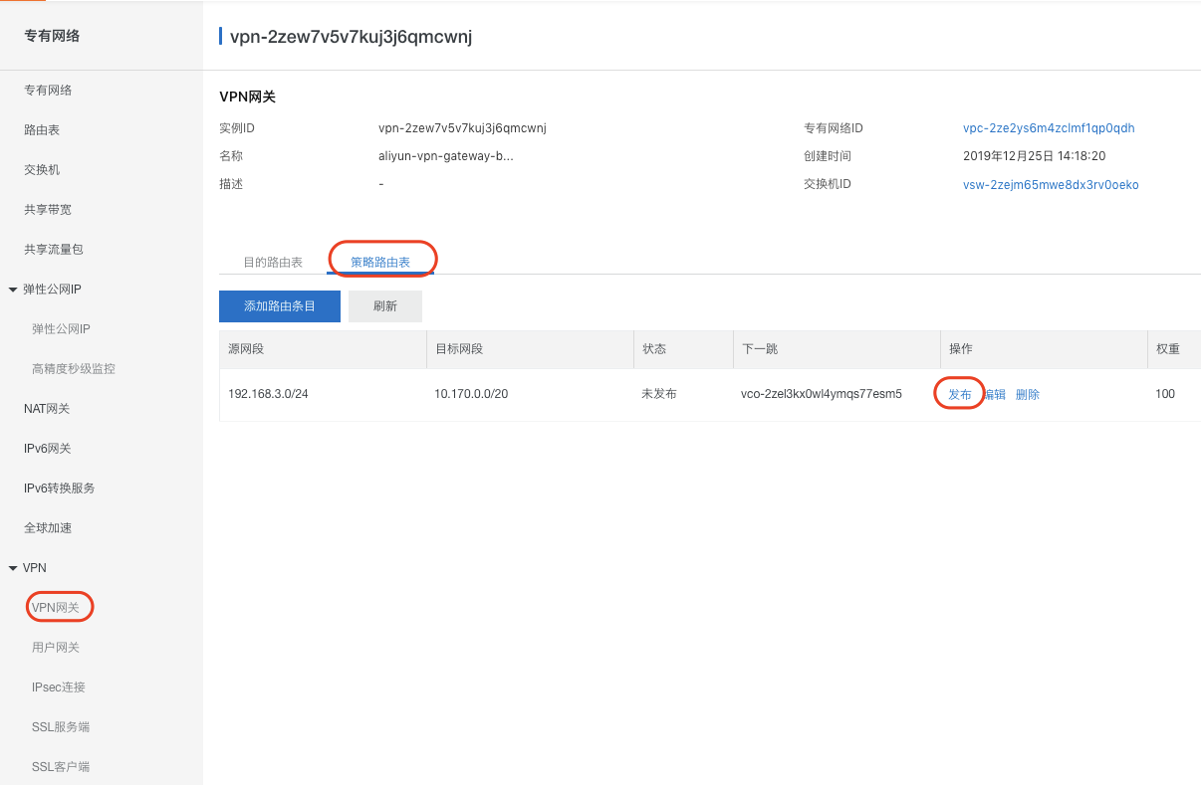
Task: Open IPv6转换服务 sidebar item
Action: (x=60, y=489)
